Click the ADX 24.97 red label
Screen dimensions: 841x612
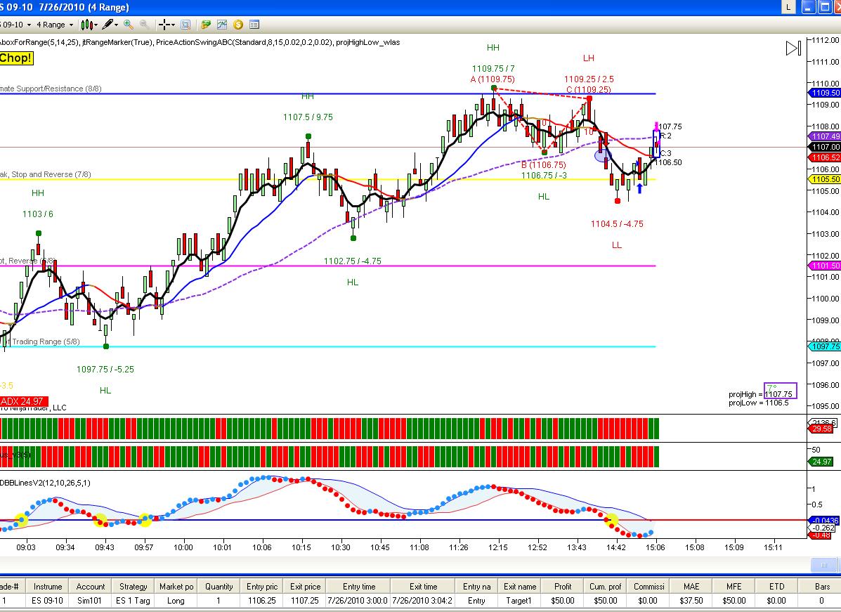coord(24,401)
